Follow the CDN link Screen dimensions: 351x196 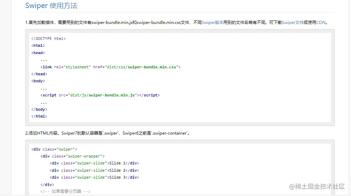[x=321, y=23]
